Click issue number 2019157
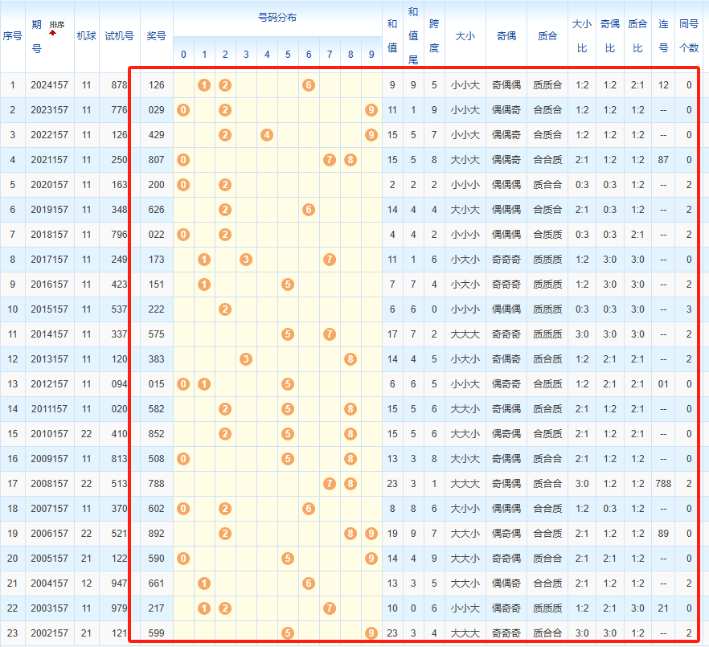The image size is (709, 647). [50, 210]
